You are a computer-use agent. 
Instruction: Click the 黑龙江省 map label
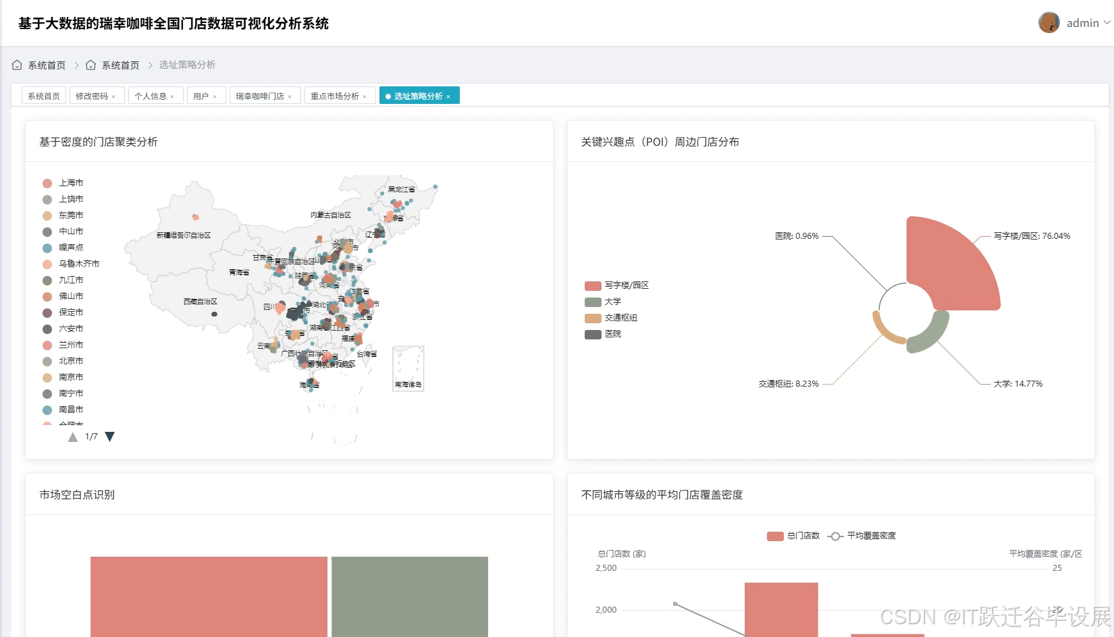coord(402,190)
